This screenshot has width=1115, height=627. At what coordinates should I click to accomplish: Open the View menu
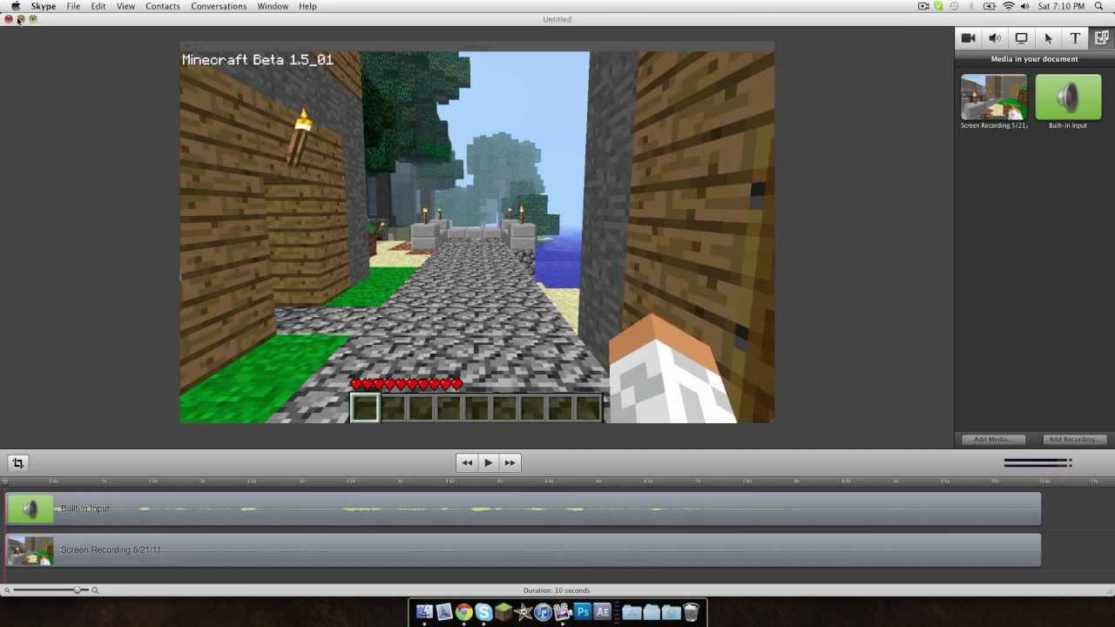(125, 6)
